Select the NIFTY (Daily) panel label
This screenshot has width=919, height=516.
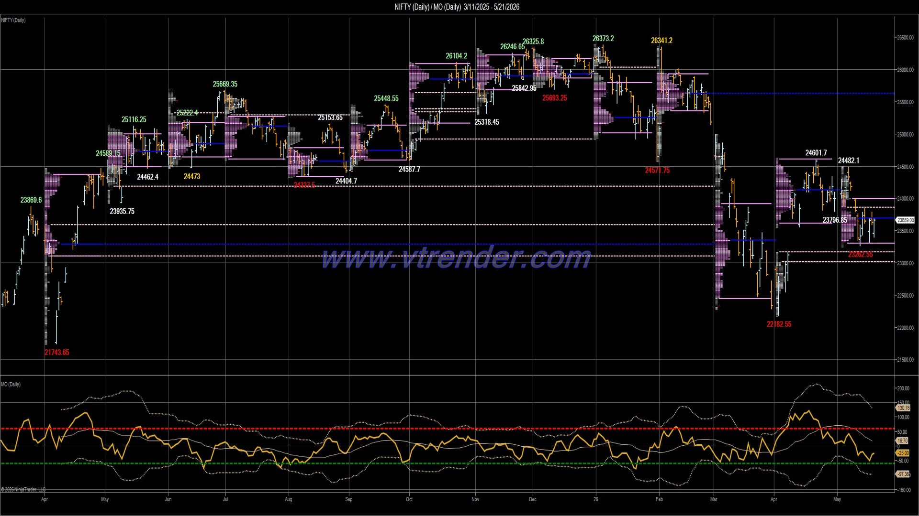click(x=13, y=20)
